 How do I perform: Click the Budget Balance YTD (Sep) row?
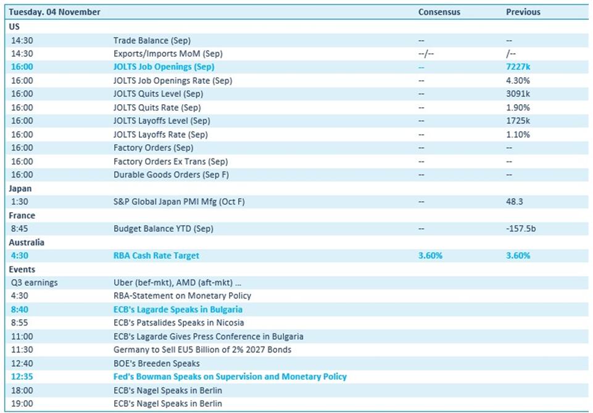coord(163,229)
